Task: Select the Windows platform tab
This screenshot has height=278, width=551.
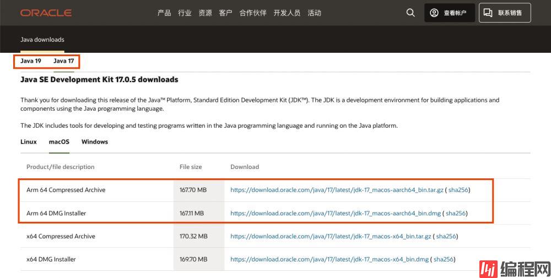Action: click(95, 142)
